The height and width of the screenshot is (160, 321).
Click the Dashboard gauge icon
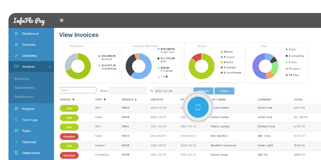coord(16,33)
